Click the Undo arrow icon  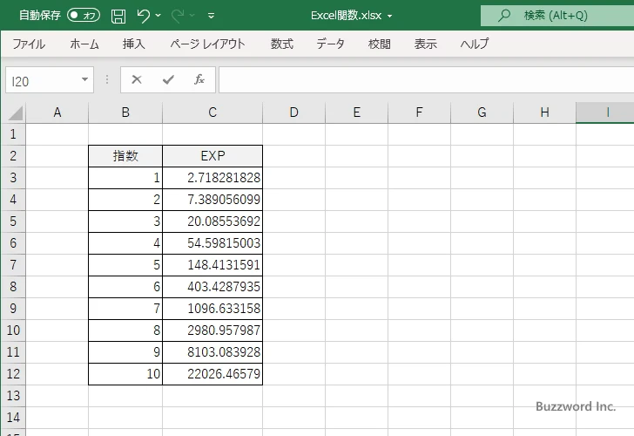coord(144,16)
